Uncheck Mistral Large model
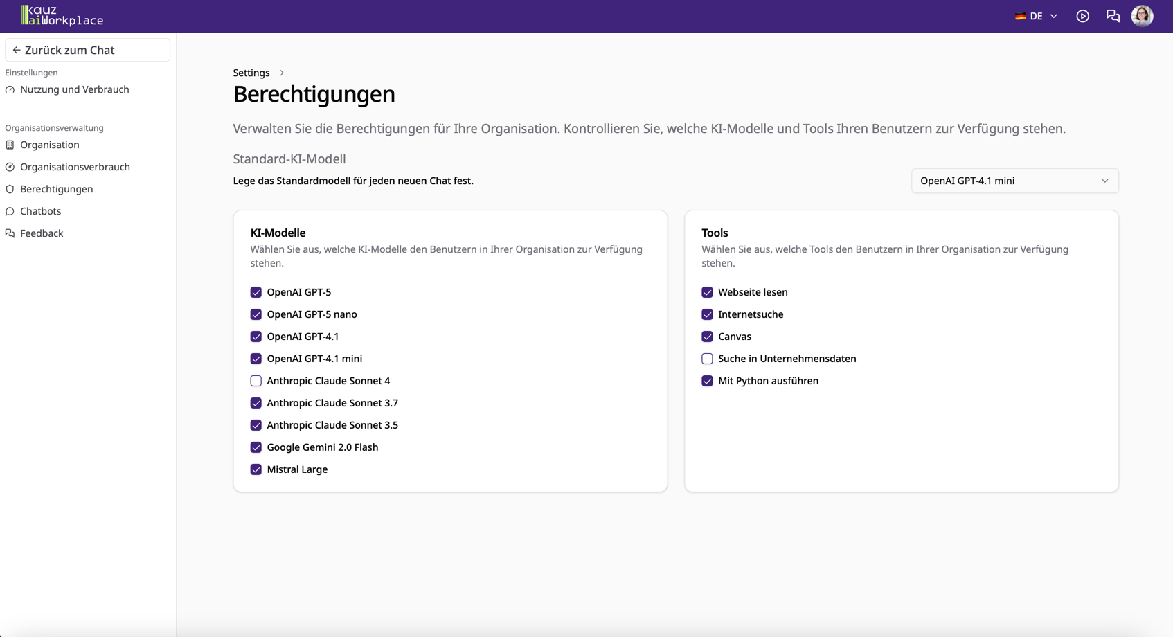Viewport: 1173px width, 637px height. [x=256, y=469]
